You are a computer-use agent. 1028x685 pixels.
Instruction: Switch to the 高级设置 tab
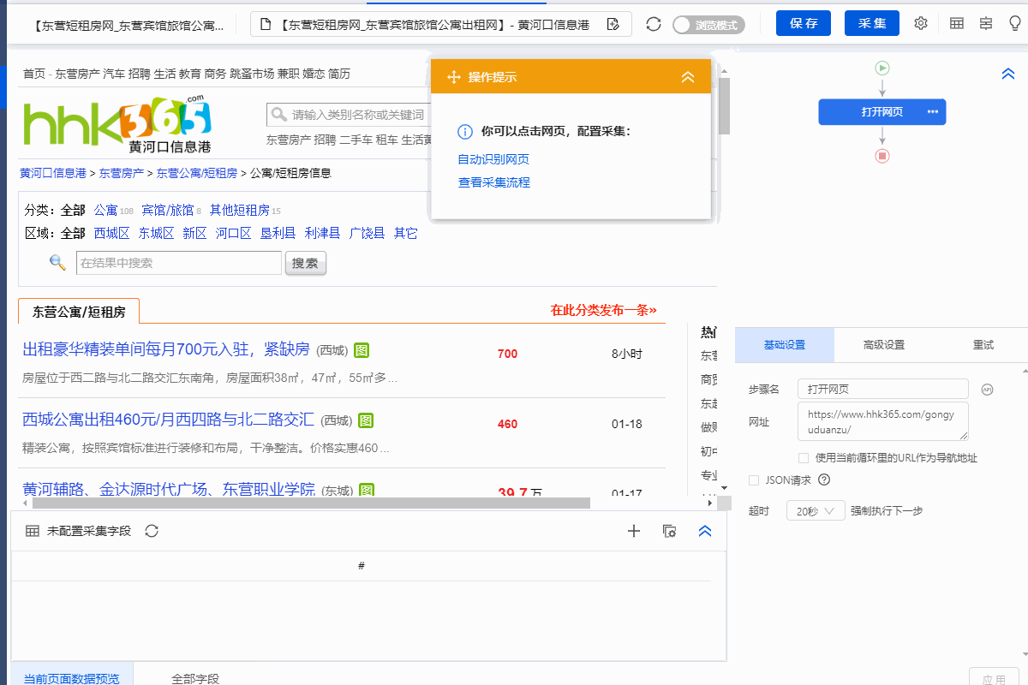point(883,345)
